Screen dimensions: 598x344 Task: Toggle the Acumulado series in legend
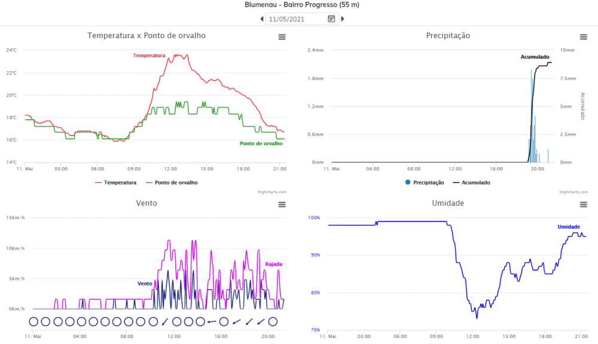point(471,183)
